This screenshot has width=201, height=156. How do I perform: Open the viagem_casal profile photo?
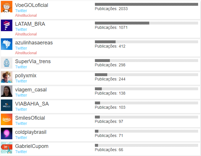coord(7,91)
